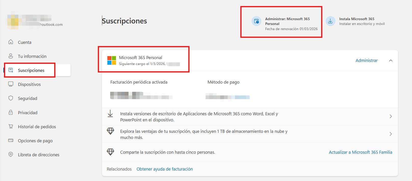This screenshot has width=412, height=181.
Task: Click the Seguridad shield icon
Action: [x=11, y=98]
